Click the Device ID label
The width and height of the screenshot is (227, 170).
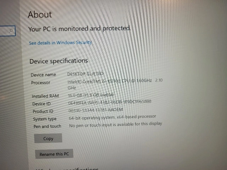tap(41, 104)
